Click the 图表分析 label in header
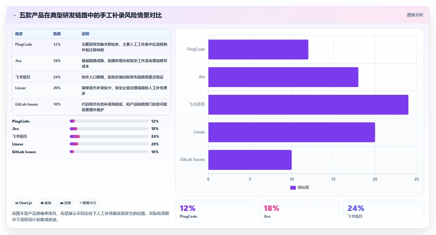The width and height of the screenshot is (436, 235). [415, 15]
